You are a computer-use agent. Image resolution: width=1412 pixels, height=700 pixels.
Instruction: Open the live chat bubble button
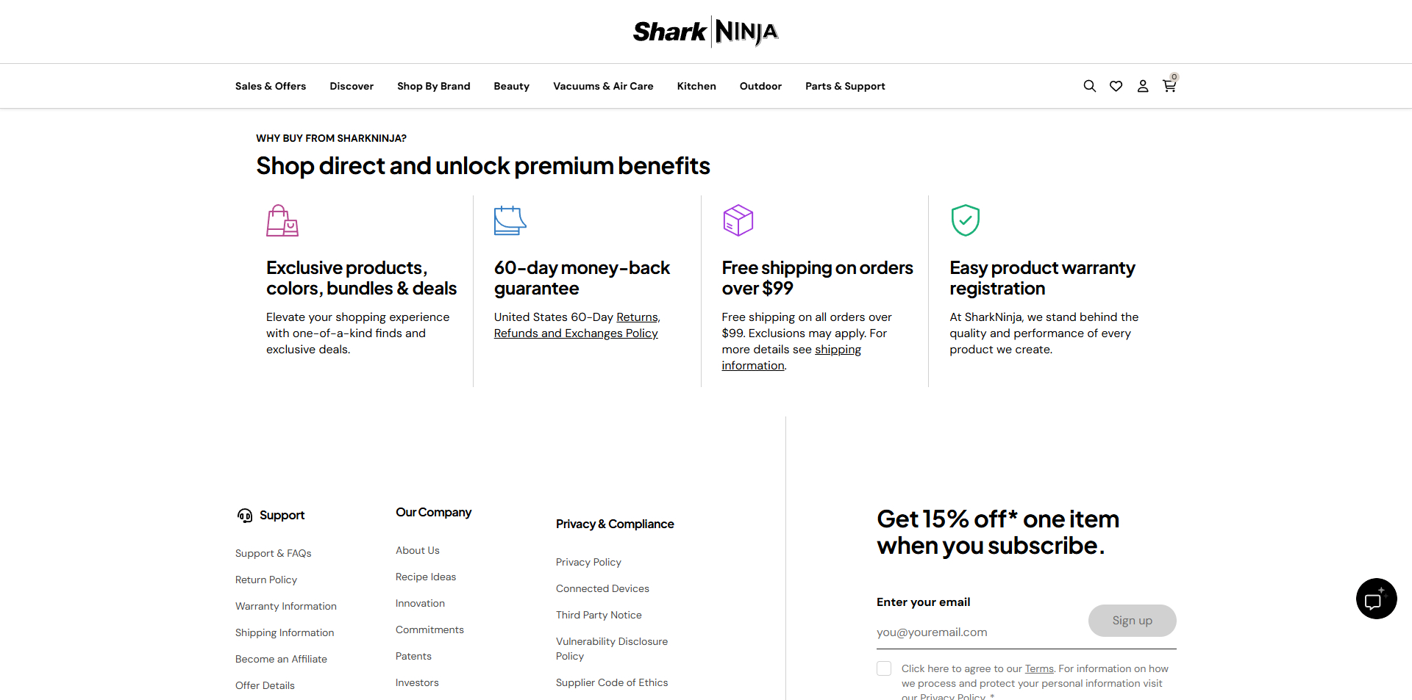point(1376,599)
